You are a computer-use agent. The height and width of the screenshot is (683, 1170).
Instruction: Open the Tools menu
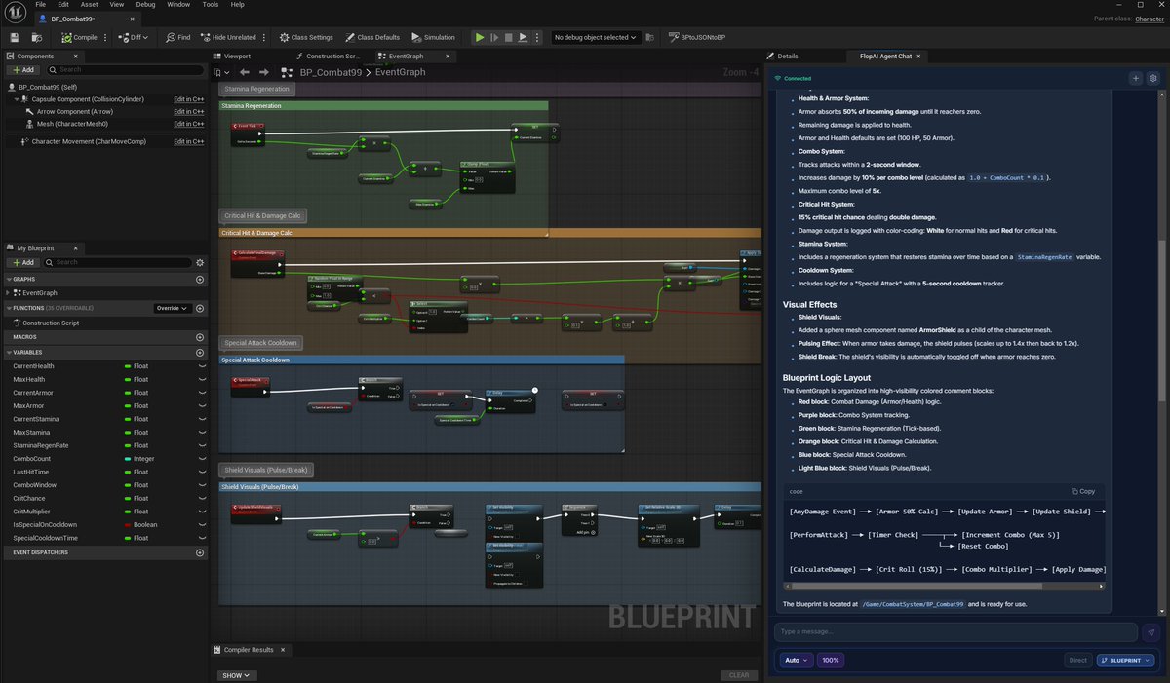(210, 4)
